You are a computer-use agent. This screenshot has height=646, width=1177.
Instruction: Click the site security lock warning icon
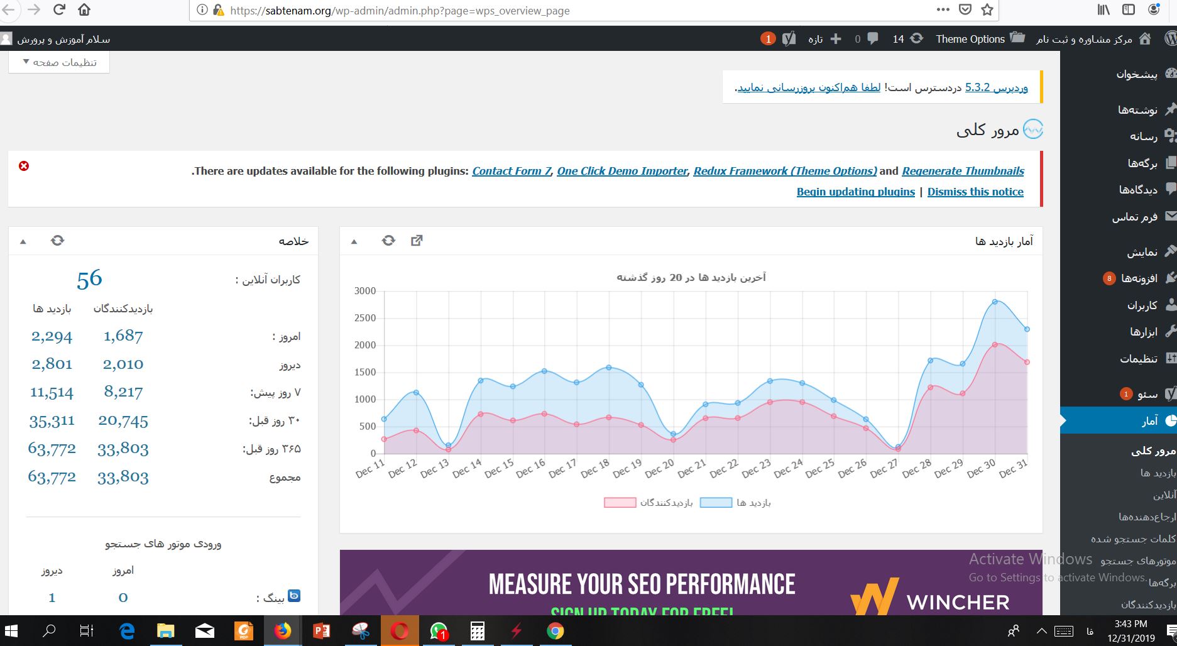click(x=218, y=10)
